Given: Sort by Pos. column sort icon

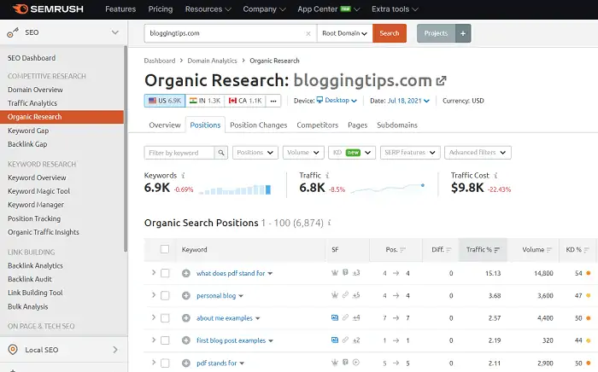Looking at the screenshot, I should (x=402, y=250).
